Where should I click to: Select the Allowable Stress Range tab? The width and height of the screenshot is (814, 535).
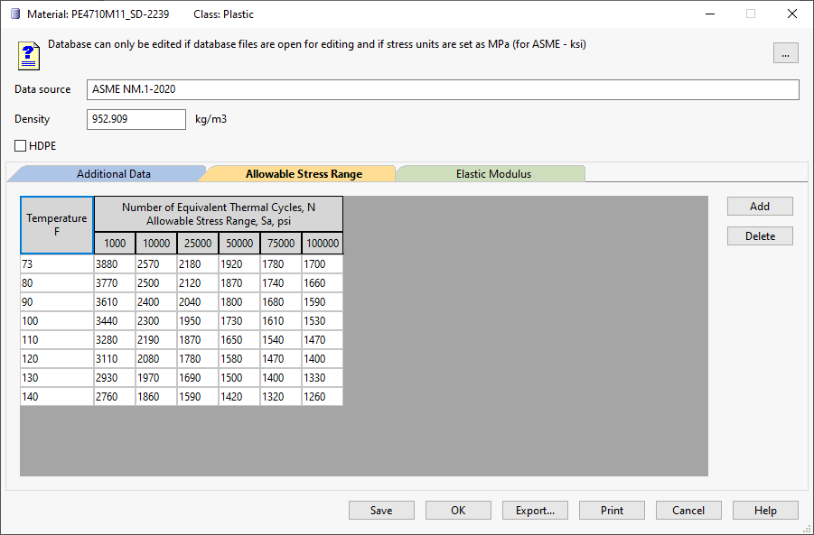[304, 174]
